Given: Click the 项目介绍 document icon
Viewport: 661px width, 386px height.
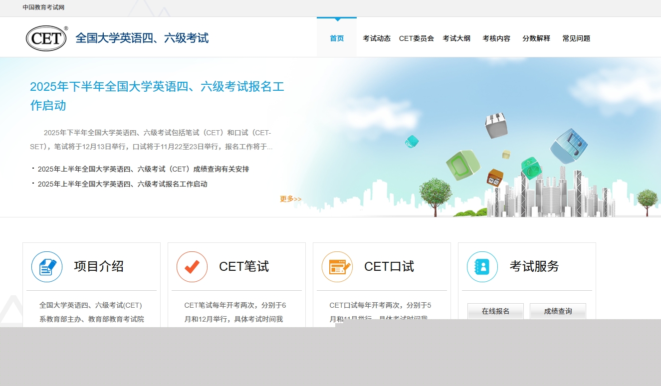Looking at the screenshot, I should click(x=47, y=267).
